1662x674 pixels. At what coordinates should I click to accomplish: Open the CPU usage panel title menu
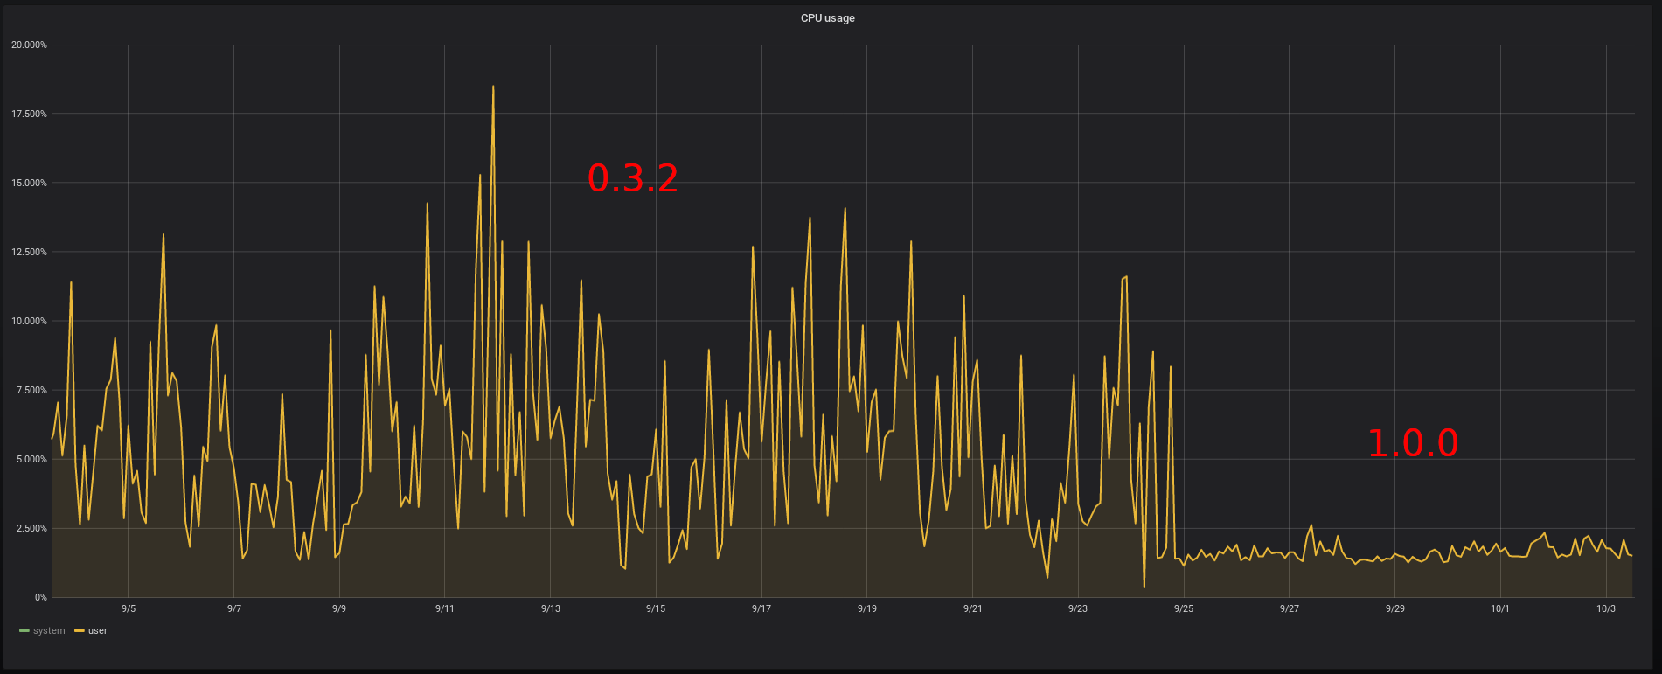827,18
